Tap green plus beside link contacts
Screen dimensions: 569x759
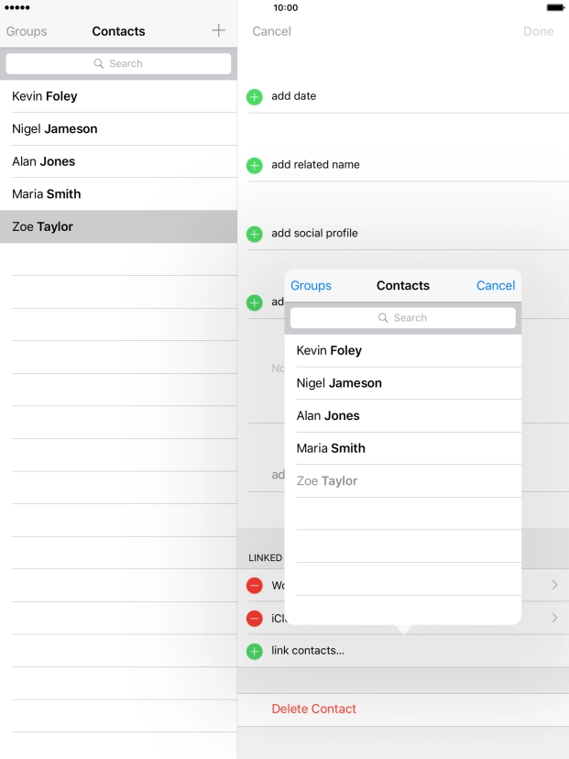[x=255, y=652]
